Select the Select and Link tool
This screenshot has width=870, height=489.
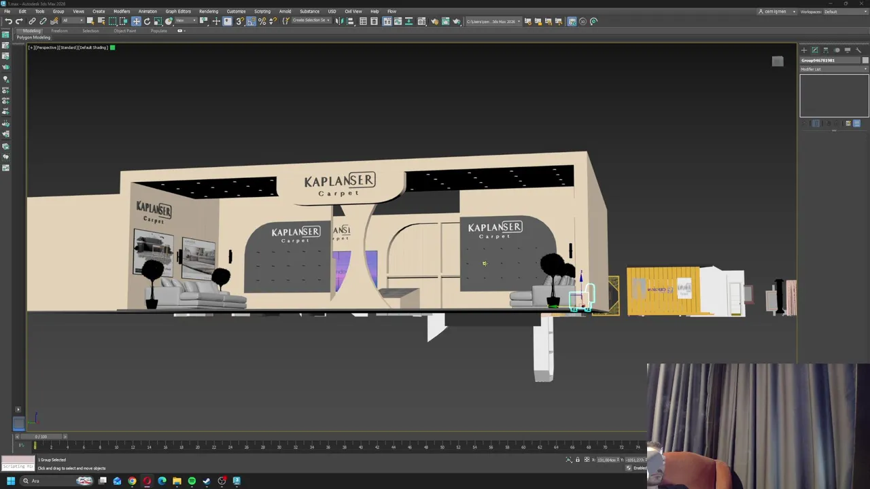pos(32,21)
